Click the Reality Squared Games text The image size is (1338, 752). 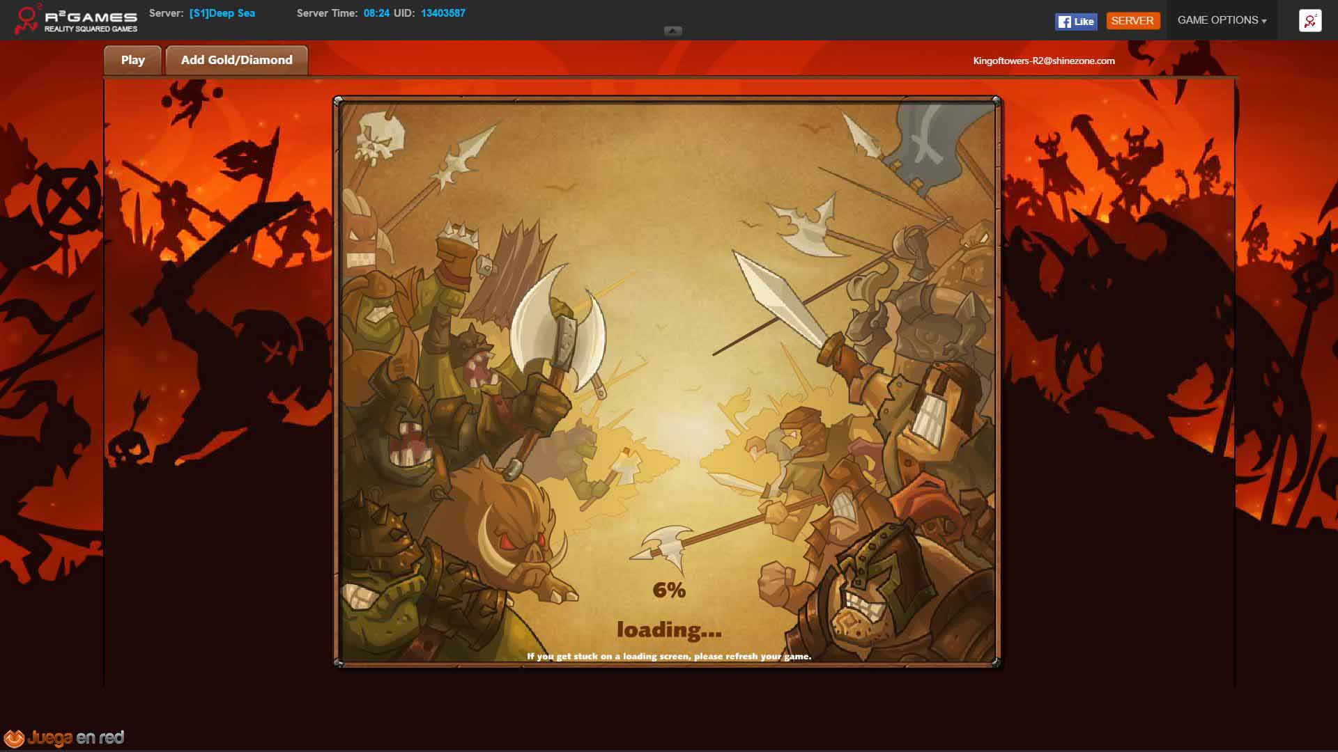coord(91,29)
